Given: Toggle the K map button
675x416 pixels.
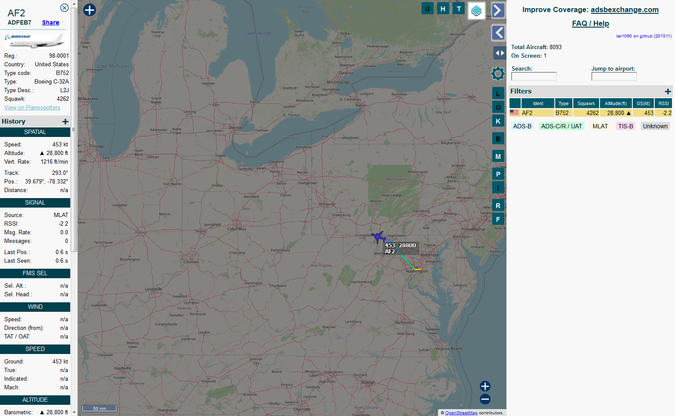Looking at the screenshot, I should 498,121.
